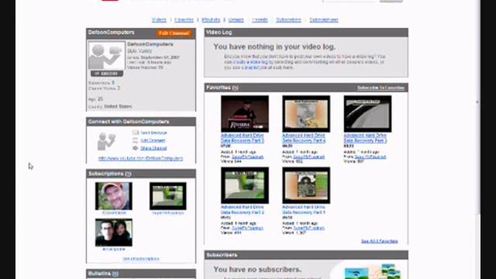This screenshot has height=279, width=496.
Task: Click the uploader link under Part 3 video
Action: (370, 157)
